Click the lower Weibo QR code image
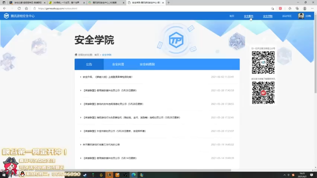The width and height of the screenshot is (317, 178). [x=263, y=92]
